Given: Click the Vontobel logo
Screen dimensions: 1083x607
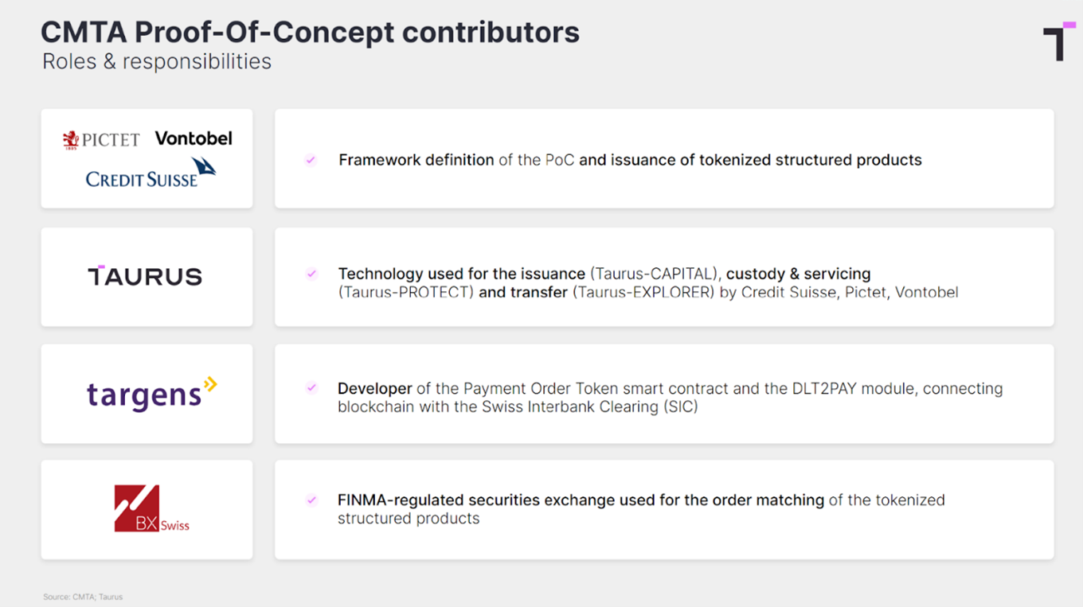Looking at the screenshot, I should click(194, 138).
